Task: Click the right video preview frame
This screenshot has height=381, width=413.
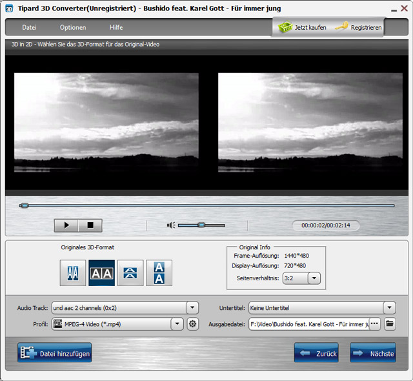Action: click(x=310, y=123)
